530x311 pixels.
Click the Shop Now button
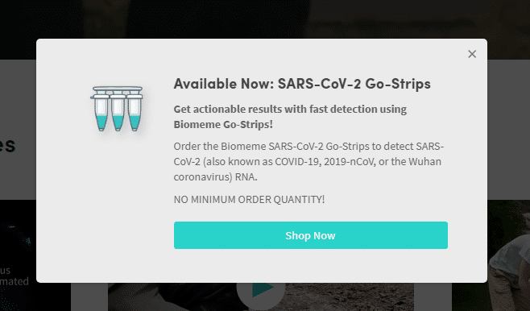pyautogui.click(x=311, y=235)
